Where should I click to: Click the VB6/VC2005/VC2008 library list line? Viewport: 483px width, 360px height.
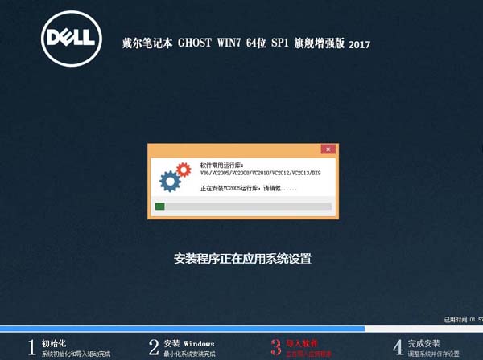(261, 173)
